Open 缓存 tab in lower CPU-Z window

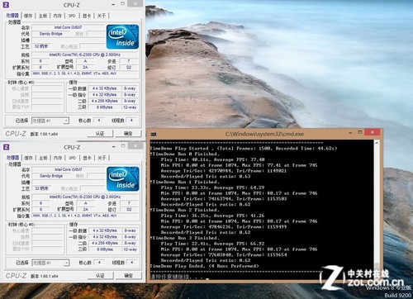pyautogui.click(x=28, y=158)
